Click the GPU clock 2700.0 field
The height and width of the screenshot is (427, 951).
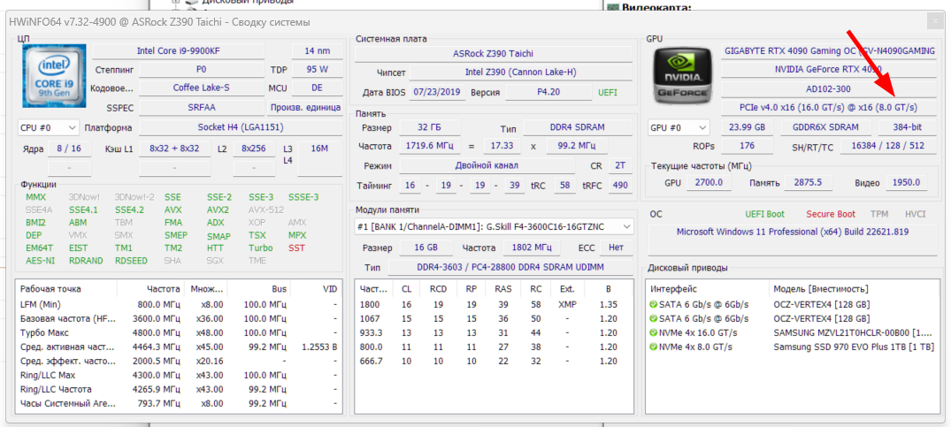click(x=710, y=182)
